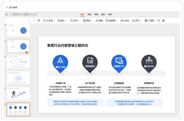Switch to the 审阅 tab
The width and height of the screenshot is (184, 121).
[89, 14]
